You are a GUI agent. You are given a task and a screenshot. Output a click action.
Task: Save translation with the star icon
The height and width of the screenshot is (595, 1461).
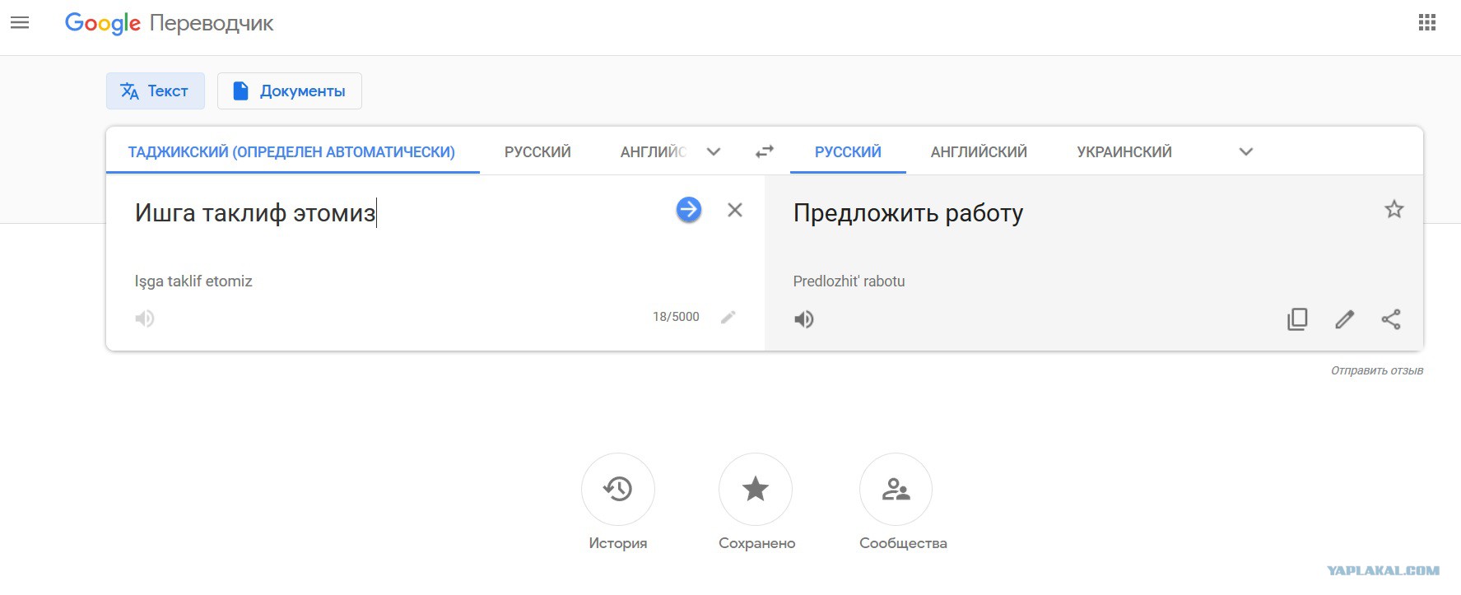pos(1394,209)
